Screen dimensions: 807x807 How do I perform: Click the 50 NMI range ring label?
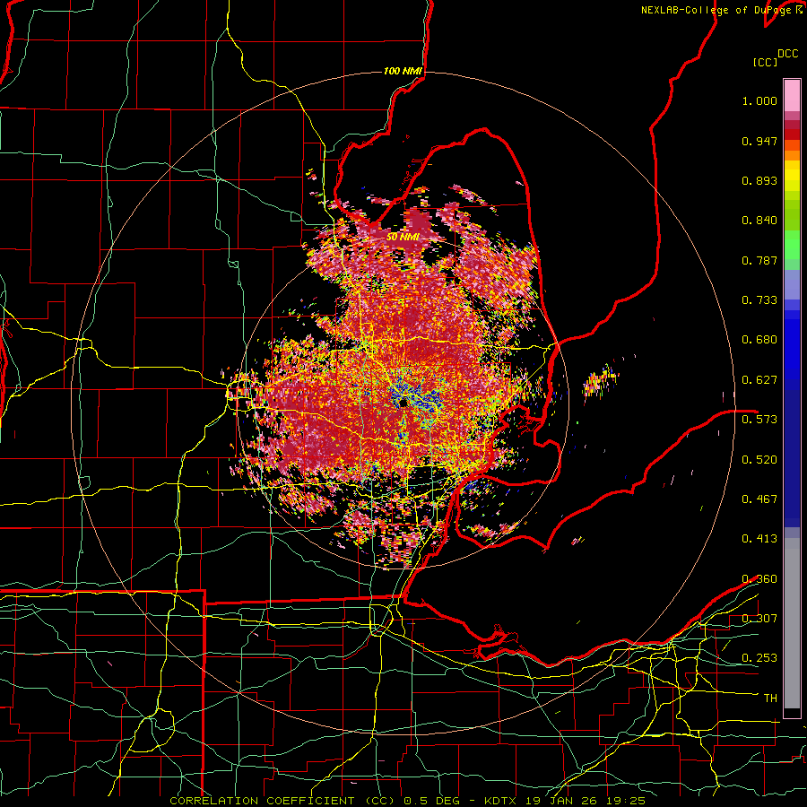tap(403, 237)
